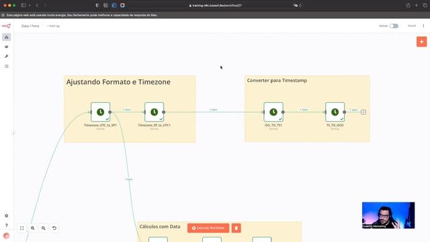Screen dimensions: 430x242
Task: Click the Saved status button
Action: coord(412,26)
